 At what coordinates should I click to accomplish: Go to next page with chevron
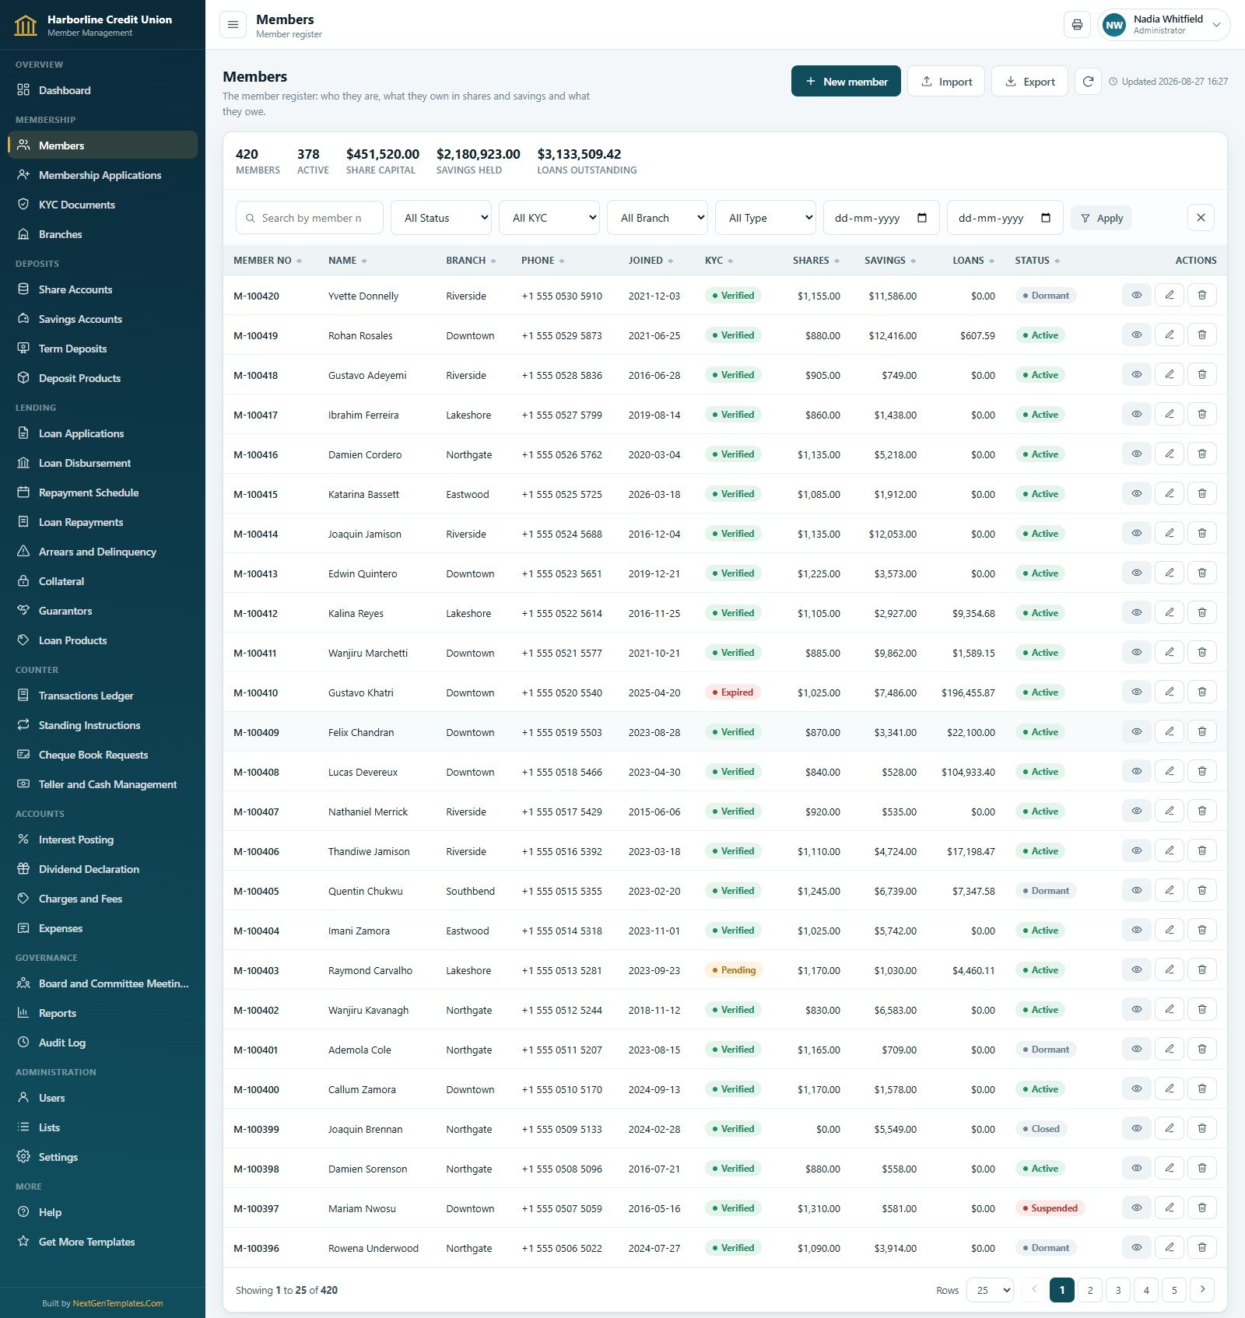click(x=1202, y=1290)
